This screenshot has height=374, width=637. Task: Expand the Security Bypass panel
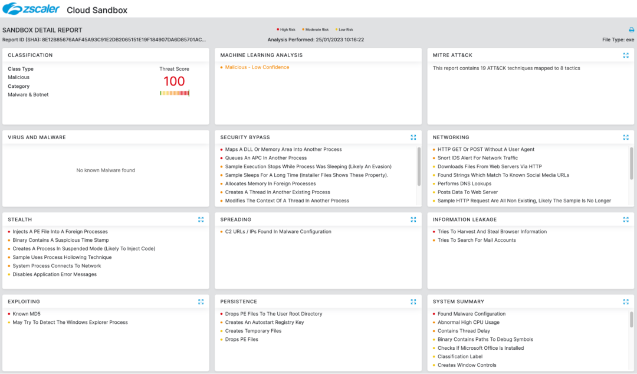tap(413, 137)
